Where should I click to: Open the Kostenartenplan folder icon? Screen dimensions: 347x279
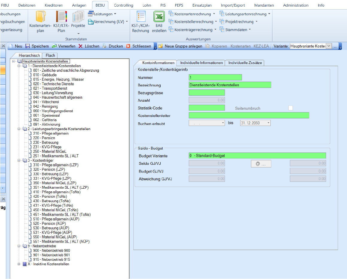41,17
